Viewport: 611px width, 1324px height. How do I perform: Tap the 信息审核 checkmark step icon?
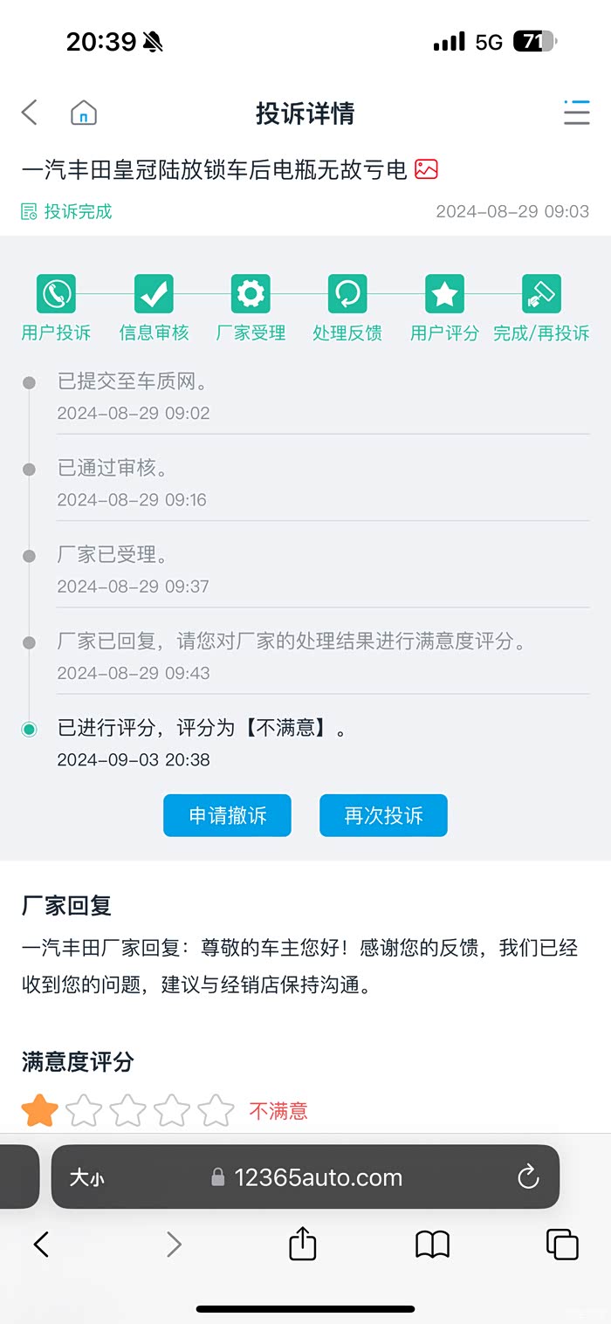pos(154,294)
